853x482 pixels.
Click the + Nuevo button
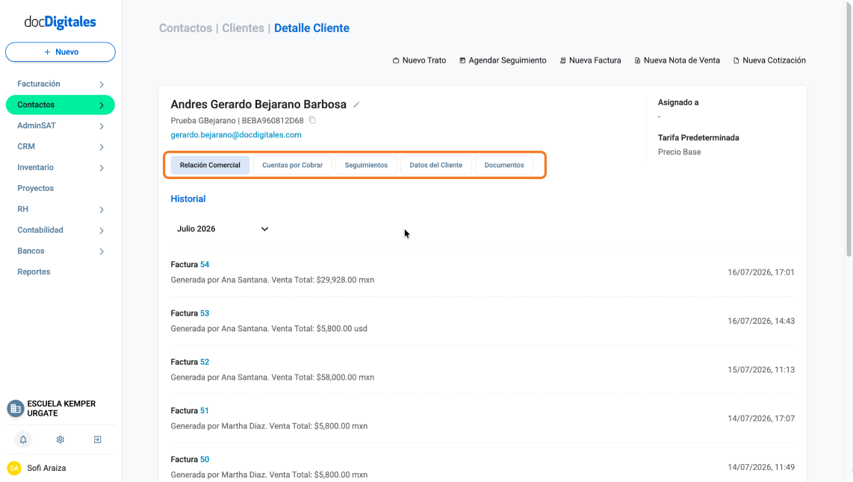[61, 52]
